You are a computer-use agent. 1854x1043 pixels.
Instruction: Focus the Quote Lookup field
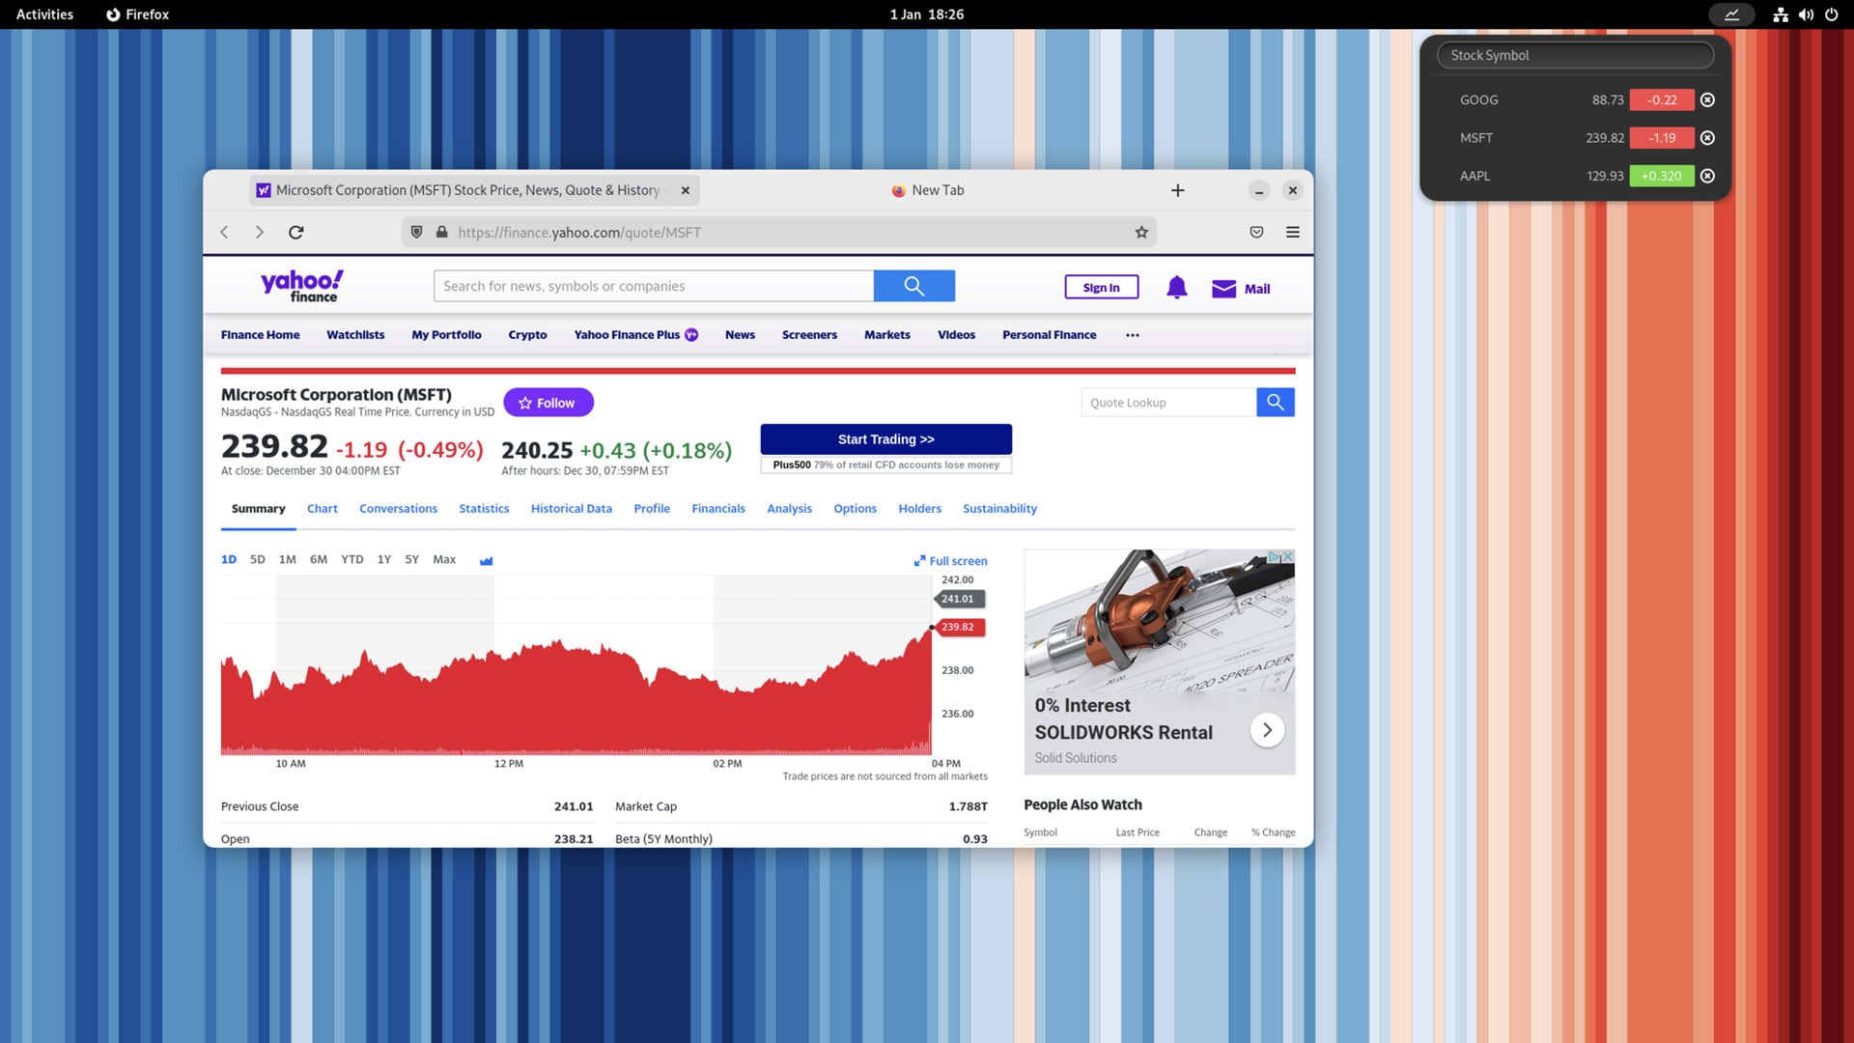[1168, 403]
